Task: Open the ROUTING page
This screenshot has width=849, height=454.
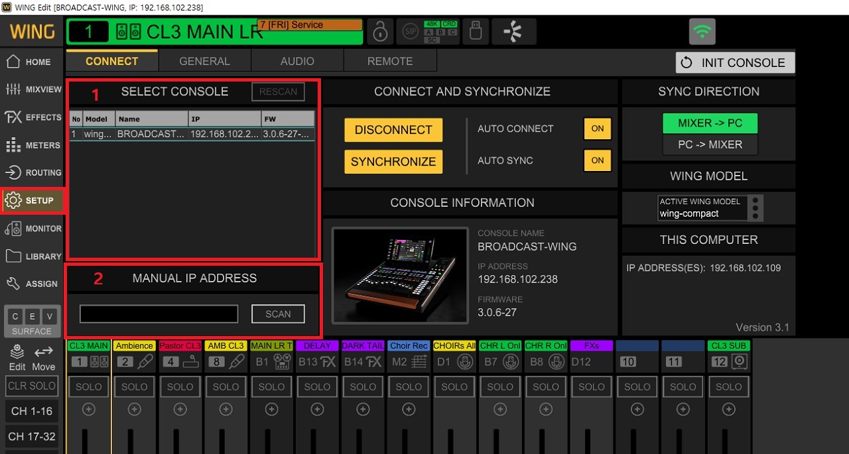Action: 32,172
